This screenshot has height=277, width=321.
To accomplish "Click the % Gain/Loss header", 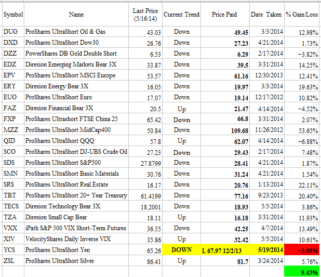I will [302, 15].
